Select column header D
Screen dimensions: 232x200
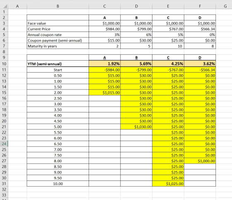(136, 6)
